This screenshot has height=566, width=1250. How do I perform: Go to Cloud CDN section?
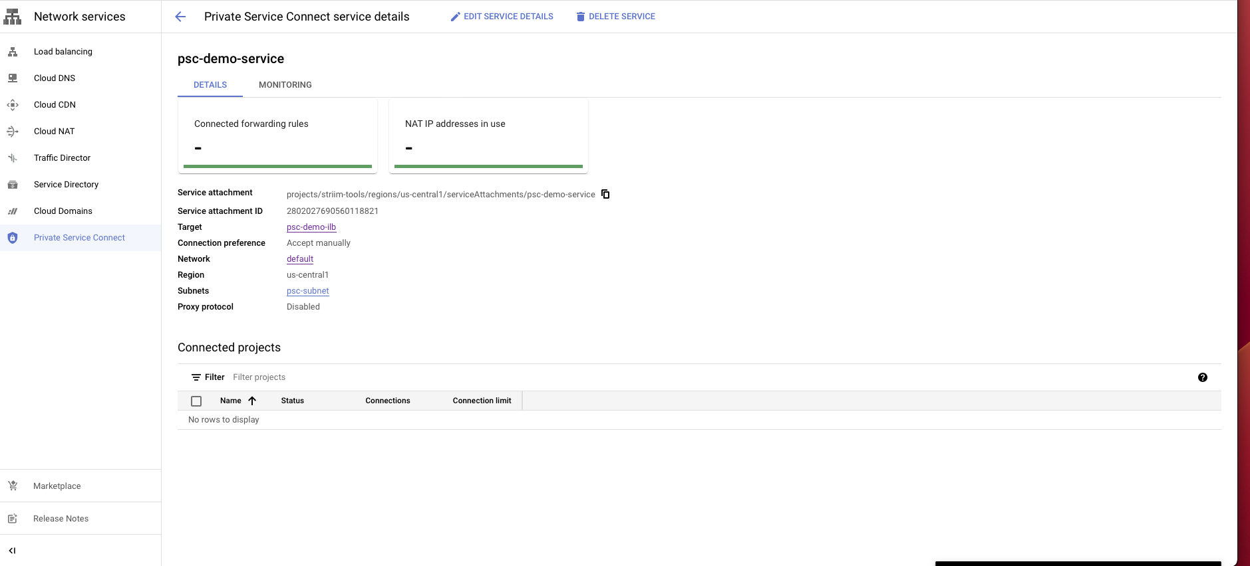[55, 105]
